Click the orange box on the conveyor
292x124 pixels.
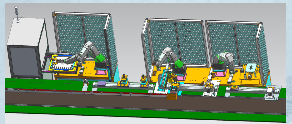tap(172, 96)
